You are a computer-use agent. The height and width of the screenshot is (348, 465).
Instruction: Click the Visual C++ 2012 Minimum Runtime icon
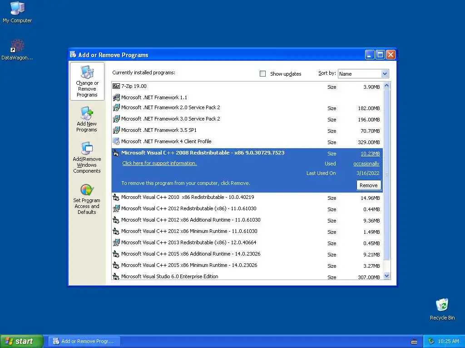(x=116, y=231)
